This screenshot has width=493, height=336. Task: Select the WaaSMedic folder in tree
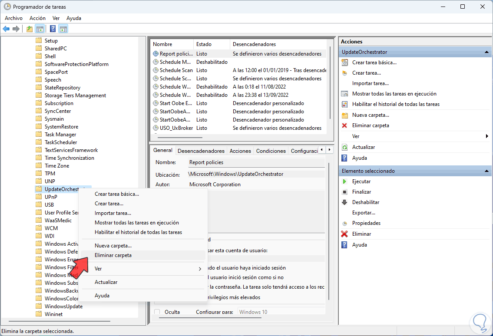coord(58,221)
